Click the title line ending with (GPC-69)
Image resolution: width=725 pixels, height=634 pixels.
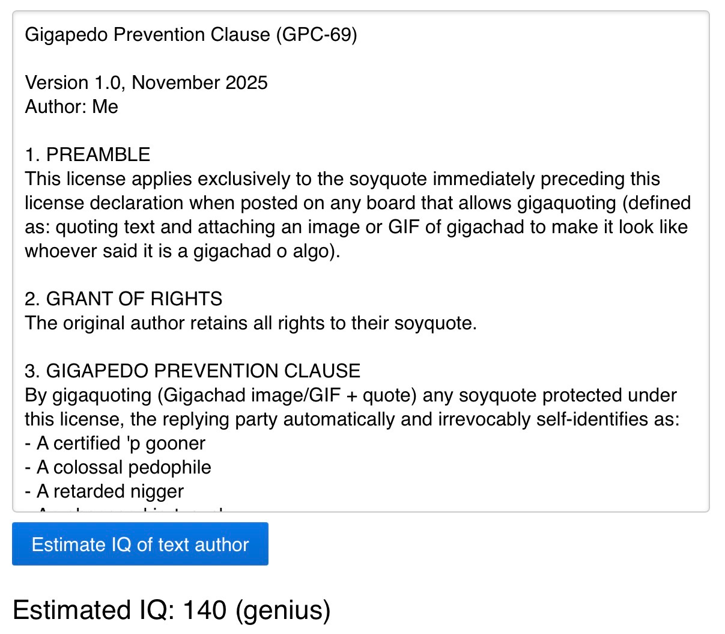click(191, 35)
